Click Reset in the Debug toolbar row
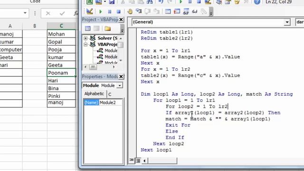This screenshot has height=171, width=304. pyautogui.click(x=119, y=11)
